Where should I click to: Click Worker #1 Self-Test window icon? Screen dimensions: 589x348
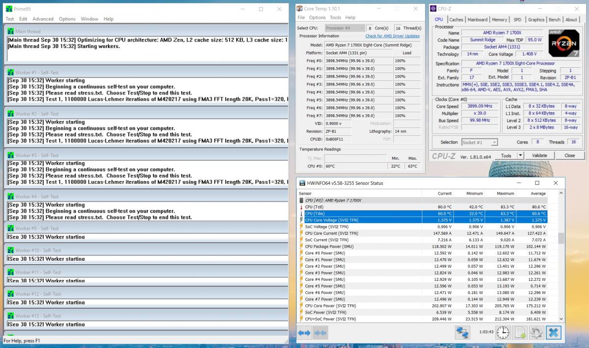point(11,73)
